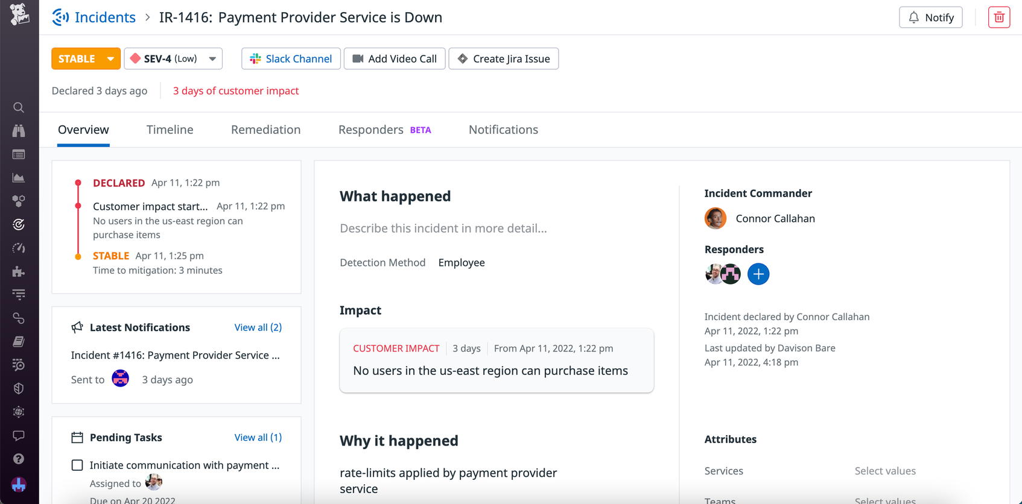The image size is (1022, 504).
Task: Expand the SEV-4 severity dropdown
Action: 173,58
